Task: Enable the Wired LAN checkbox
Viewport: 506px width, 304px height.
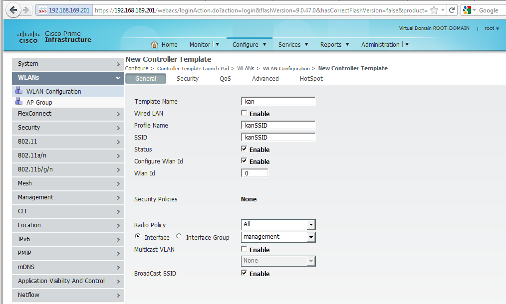Action: [245, 113]
